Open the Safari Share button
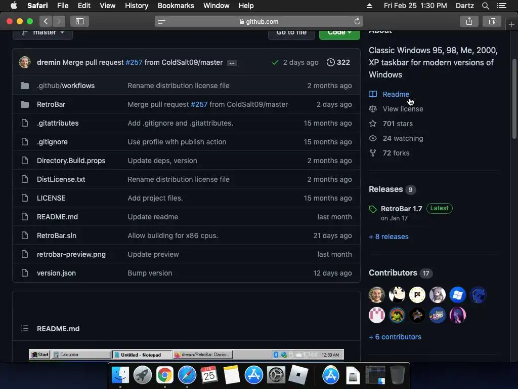Image resolution: width=518 pixels, height=389 pixels. (469, 21)
